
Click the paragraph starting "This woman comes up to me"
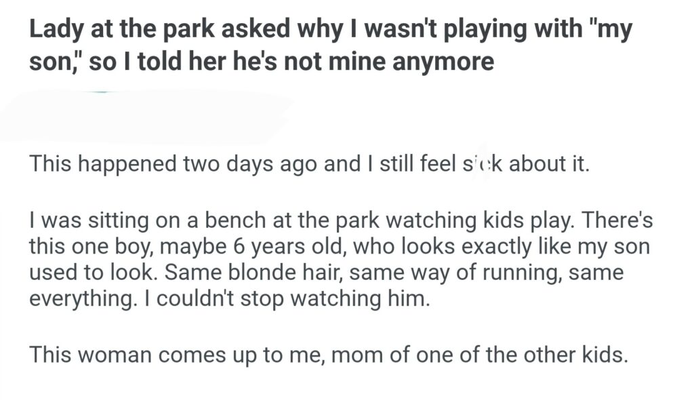329,353
